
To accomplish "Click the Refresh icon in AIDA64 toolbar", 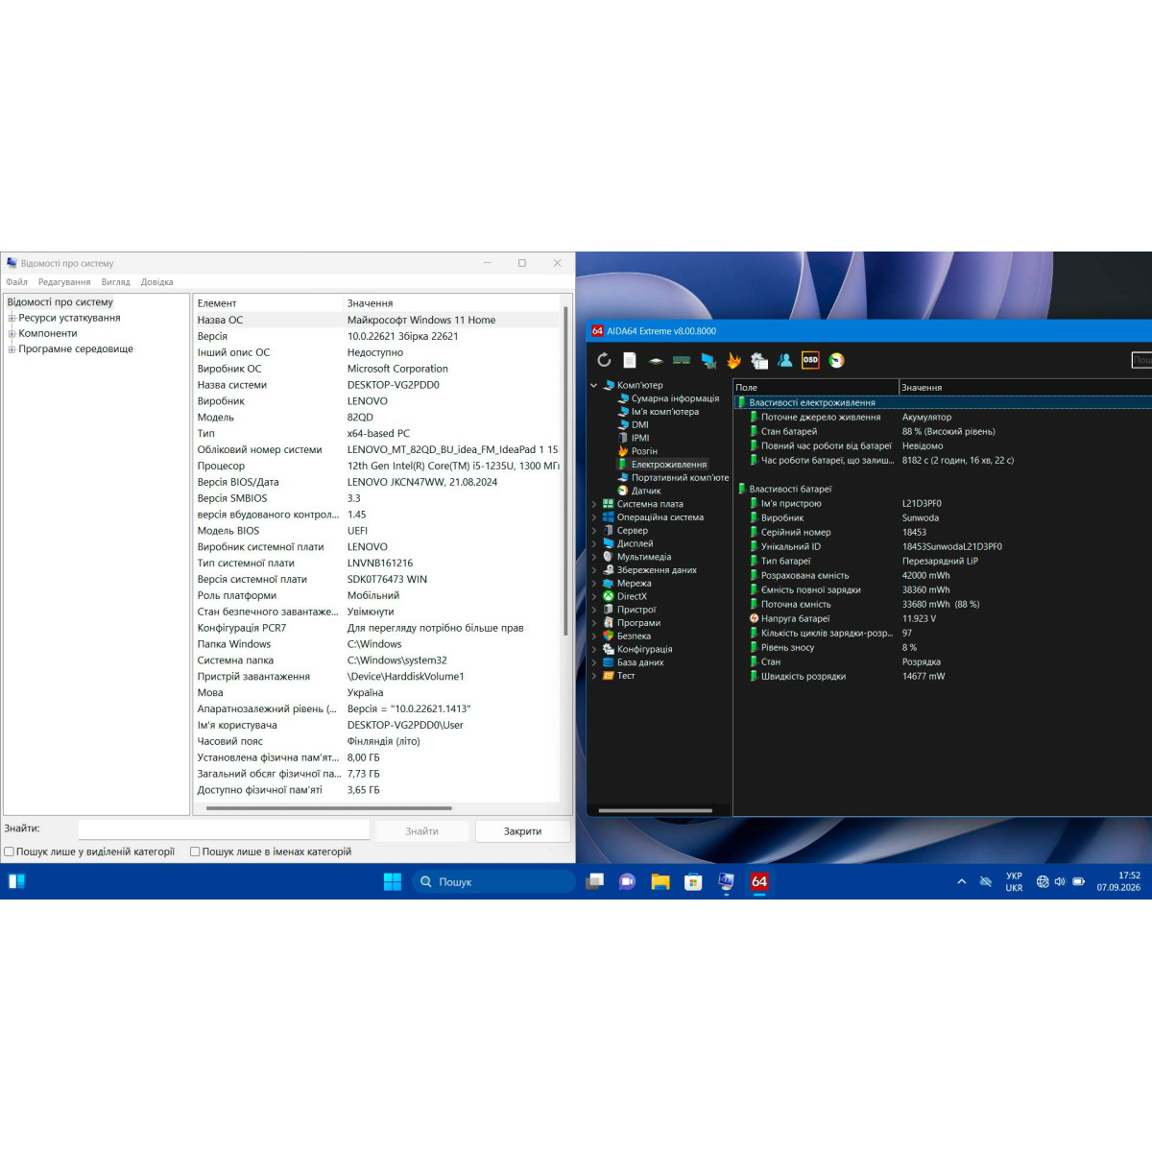I will point(604,360).
